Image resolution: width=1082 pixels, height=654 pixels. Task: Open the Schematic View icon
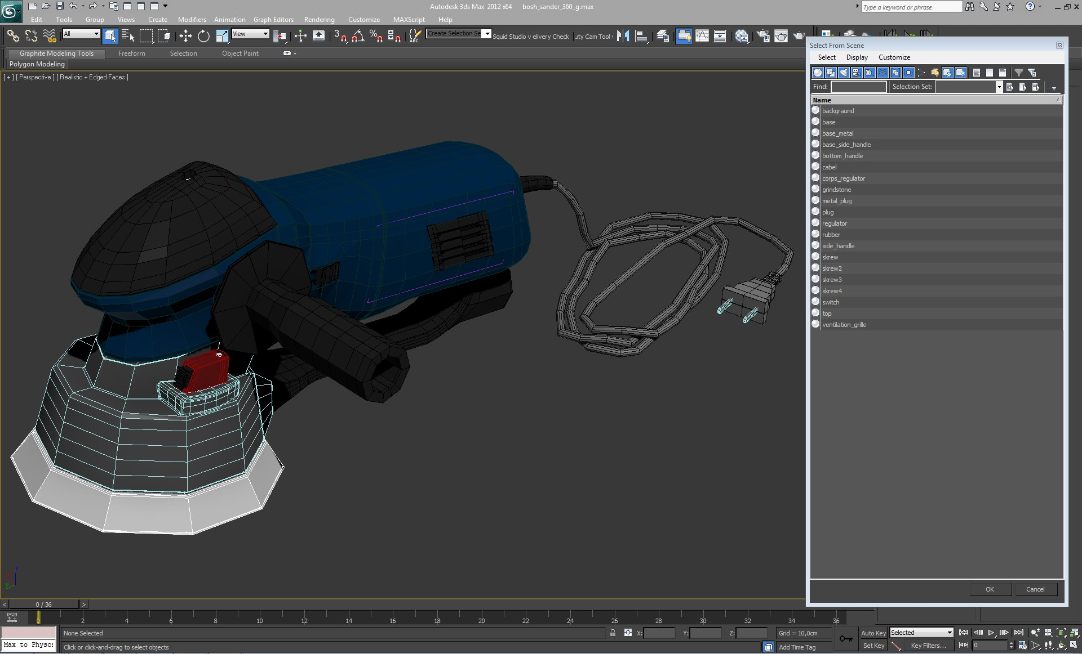tap(720, 36)
